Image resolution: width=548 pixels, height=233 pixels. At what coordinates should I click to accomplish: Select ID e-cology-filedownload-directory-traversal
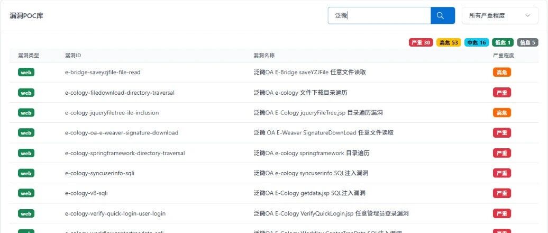(120, 93)
